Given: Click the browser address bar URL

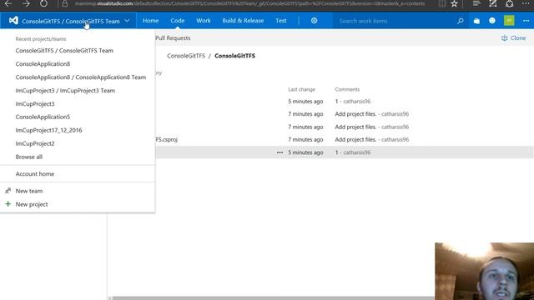Looking at the screenshot, I should [249, 3].
